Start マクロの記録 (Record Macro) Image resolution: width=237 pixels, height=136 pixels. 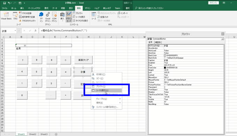click(25, 13)
